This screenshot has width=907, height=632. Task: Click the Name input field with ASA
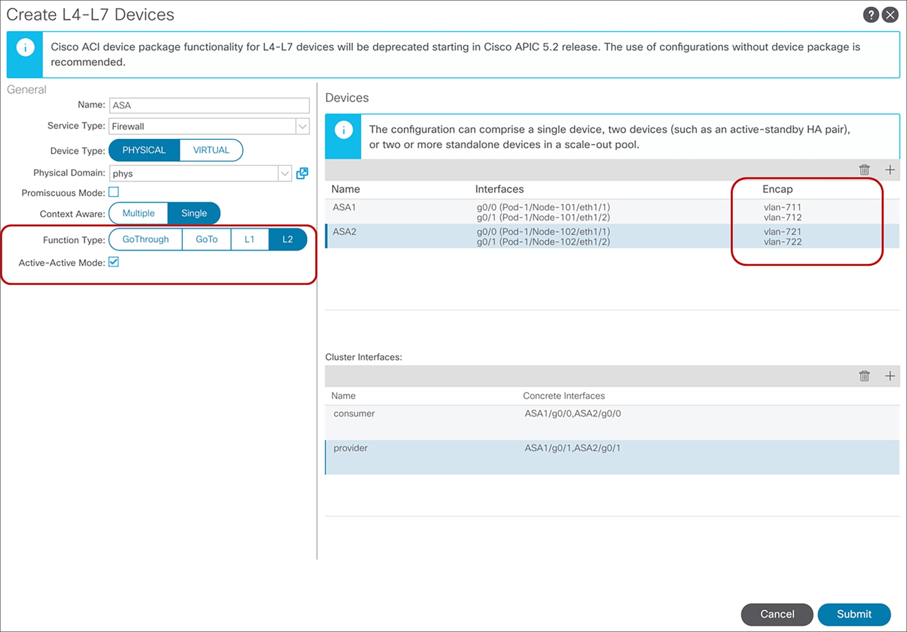(210, 105)
